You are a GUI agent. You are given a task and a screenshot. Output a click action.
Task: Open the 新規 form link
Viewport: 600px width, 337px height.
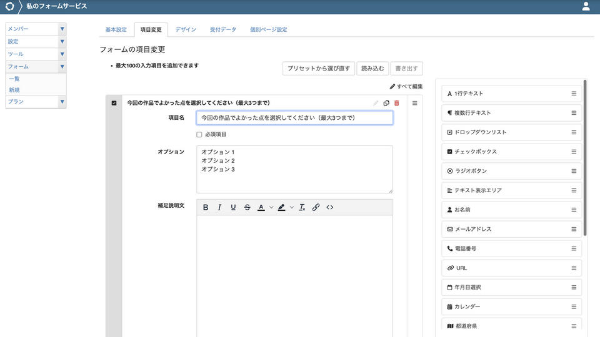pos(14,90)
